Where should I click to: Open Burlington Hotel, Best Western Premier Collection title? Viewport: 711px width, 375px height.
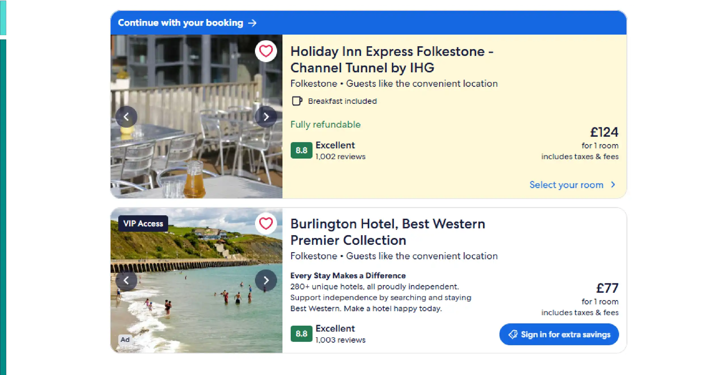tap(387, 232)
